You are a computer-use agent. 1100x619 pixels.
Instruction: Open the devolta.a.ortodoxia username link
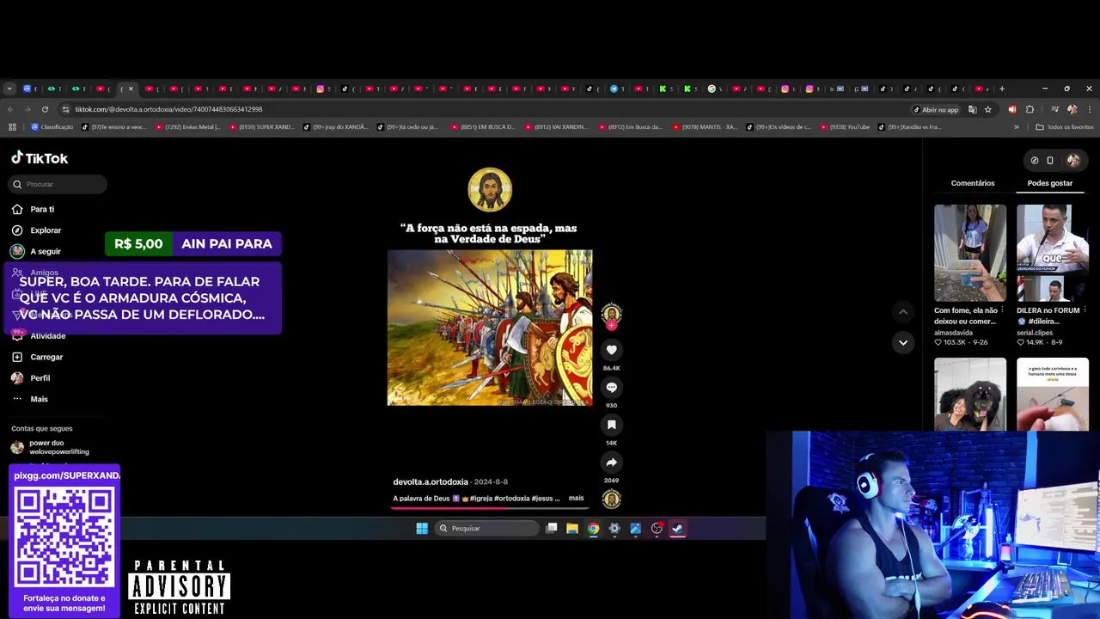(431, 482)
